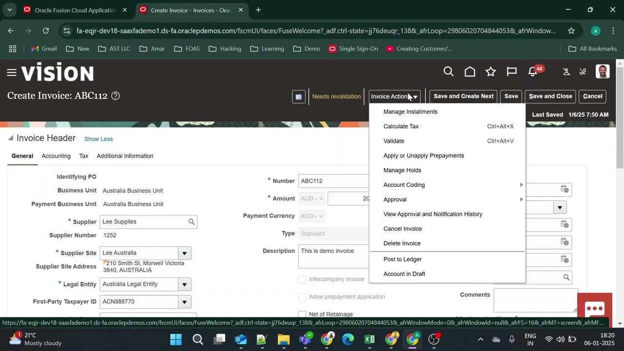Screen dimensions: 624x351
Task: Choose Calculate Tax menu item
Action: point(447,126)
